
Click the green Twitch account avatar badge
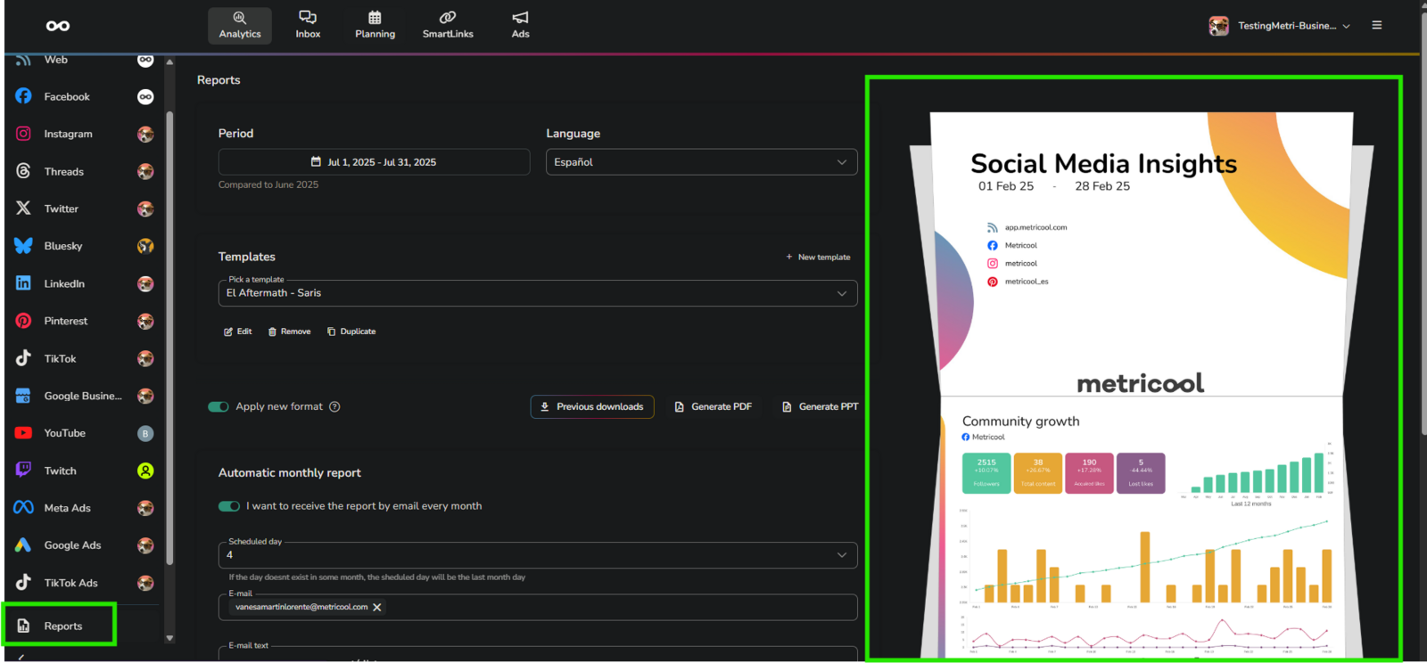(145, 471)
